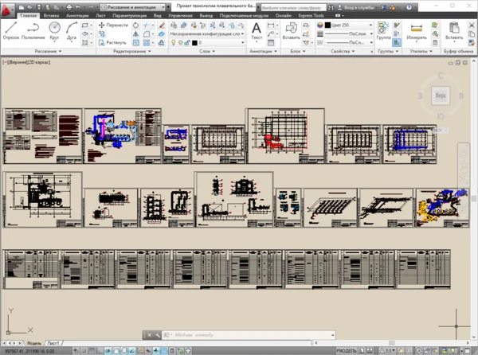Click the Группа (group) icon
This screenshot has width=478, height=355.
coord(383,30)
